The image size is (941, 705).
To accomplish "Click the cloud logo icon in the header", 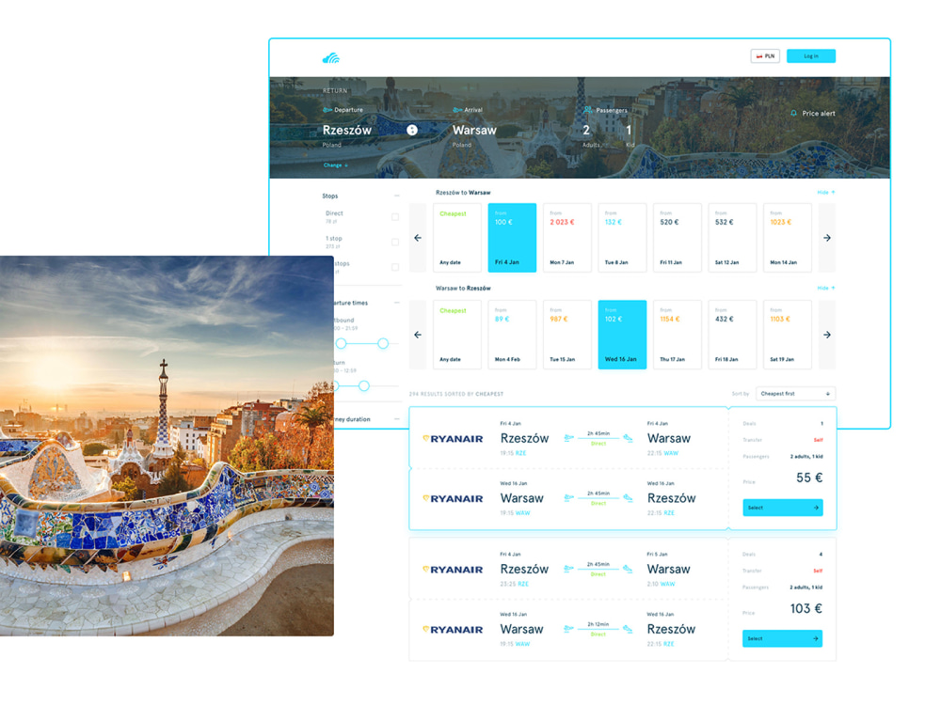I will click(330, 57).
